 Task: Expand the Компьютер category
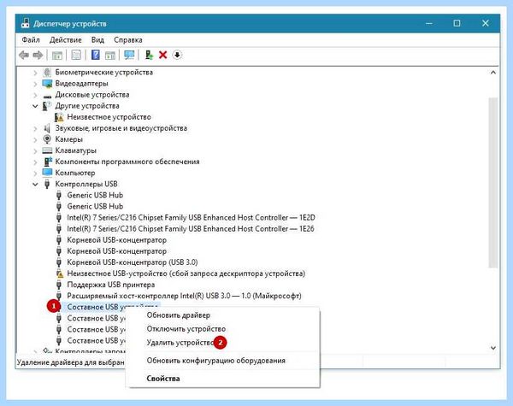coord(35,173)
